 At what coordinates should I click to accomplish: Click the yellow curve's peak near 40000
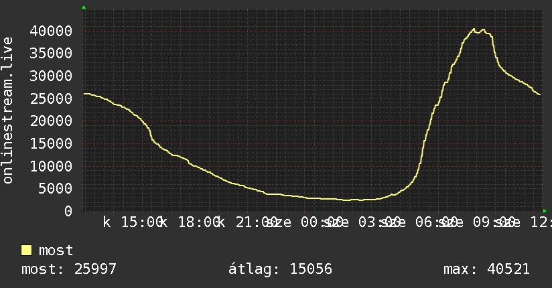tap(474, 29)
